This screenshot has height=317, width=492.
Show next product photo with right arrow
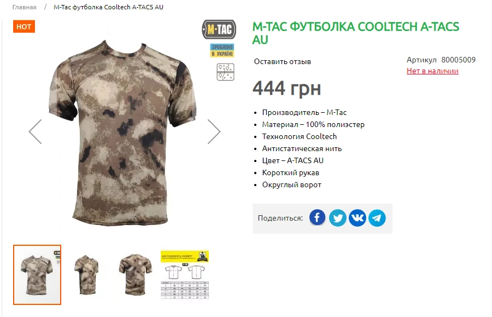point(214,131)
